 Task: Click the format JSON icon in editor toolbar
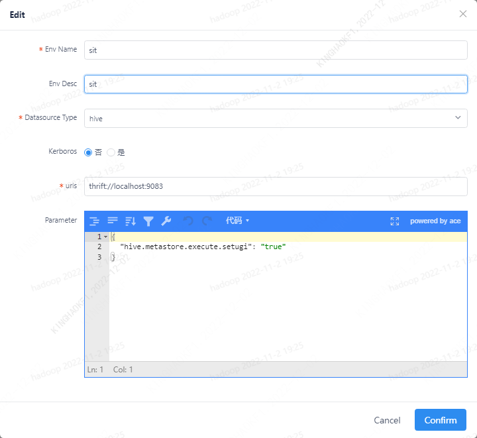point(94,221)
